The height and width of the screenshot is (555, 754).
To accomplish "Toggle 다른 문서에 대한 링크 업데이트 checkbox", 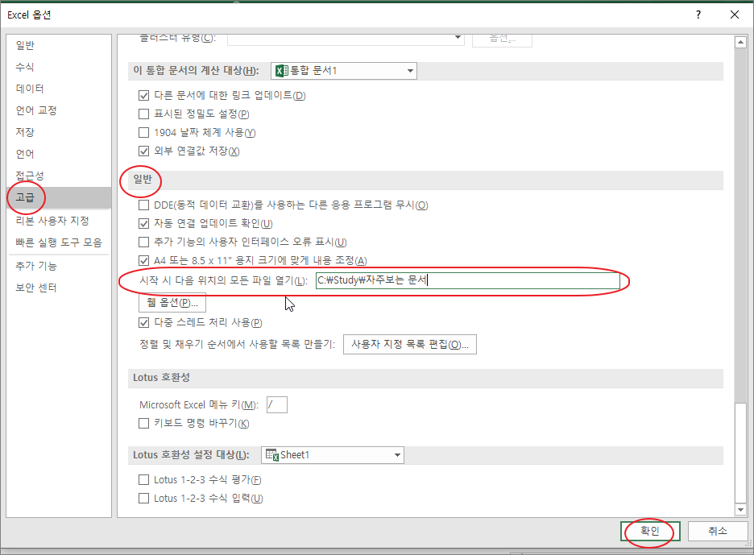I will (x=143, y=95).
